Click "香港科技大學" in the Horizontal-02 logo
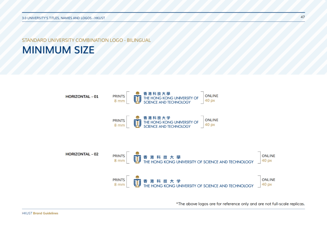327x231 pixels. (162, 157)
